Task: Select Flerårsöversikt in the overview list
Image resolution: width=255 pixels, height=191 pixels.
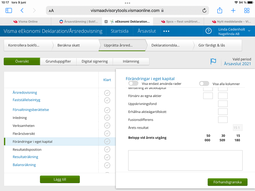Action: (x=24, y=134)
